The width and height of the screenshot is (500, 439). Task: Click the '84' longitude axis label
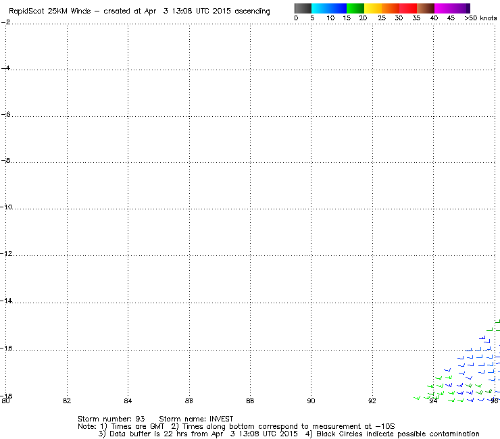click(x=128, y=401)
